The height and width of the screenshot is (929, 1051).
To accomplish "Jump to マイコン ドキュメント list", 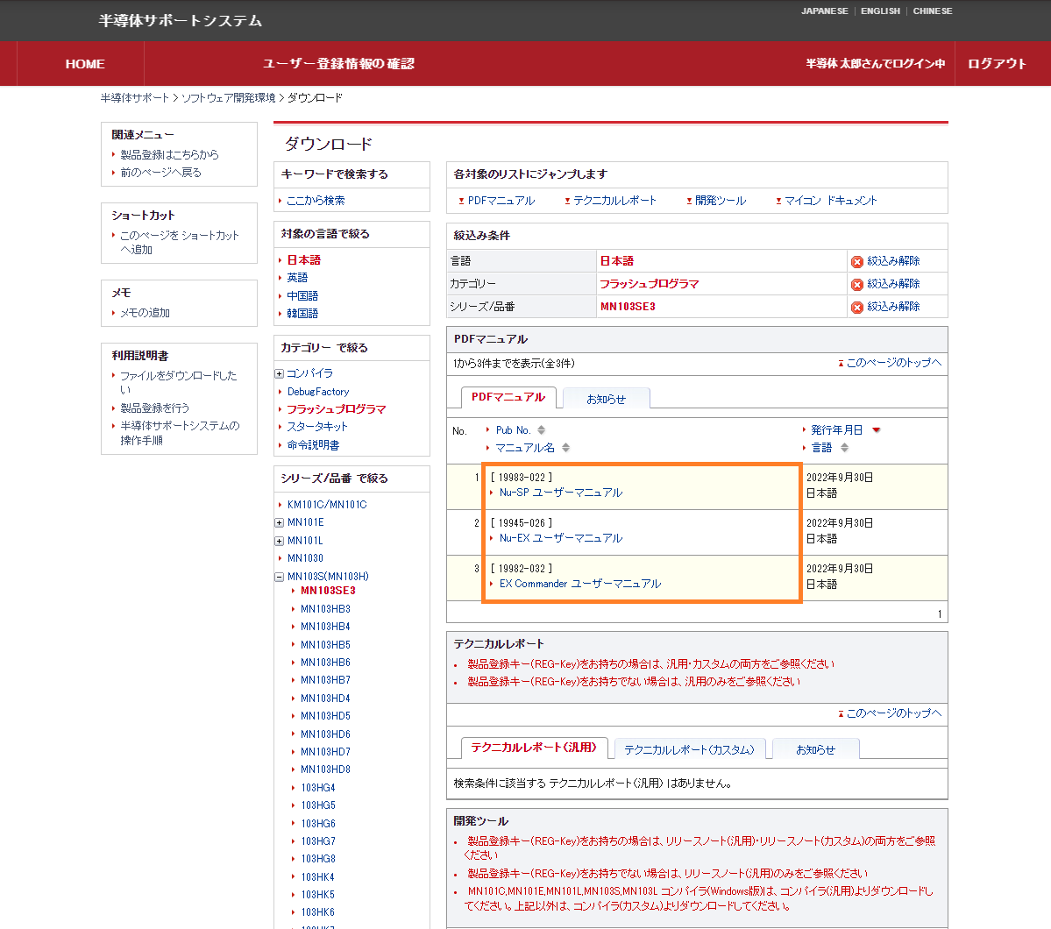I will pos(830,201).
